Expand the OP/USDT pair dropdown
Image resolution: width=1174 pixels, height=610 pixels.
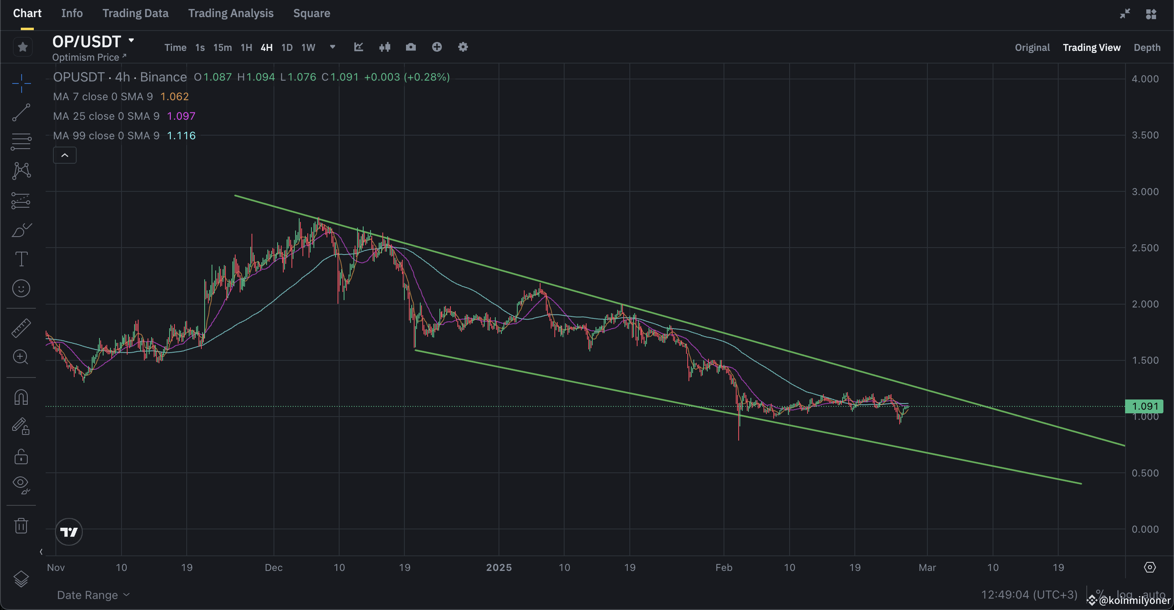[131, 40]
